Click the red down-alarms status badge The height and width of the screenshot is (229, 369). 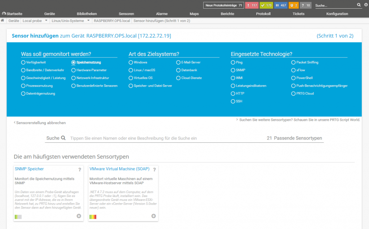[x=252, y=5]
